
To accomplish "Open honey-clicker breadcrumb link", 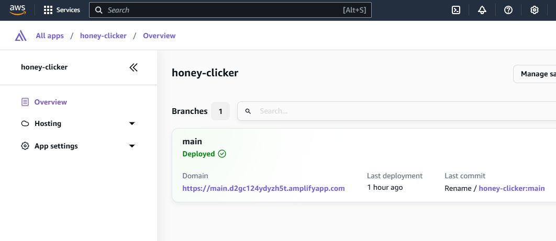I will 103,36.
